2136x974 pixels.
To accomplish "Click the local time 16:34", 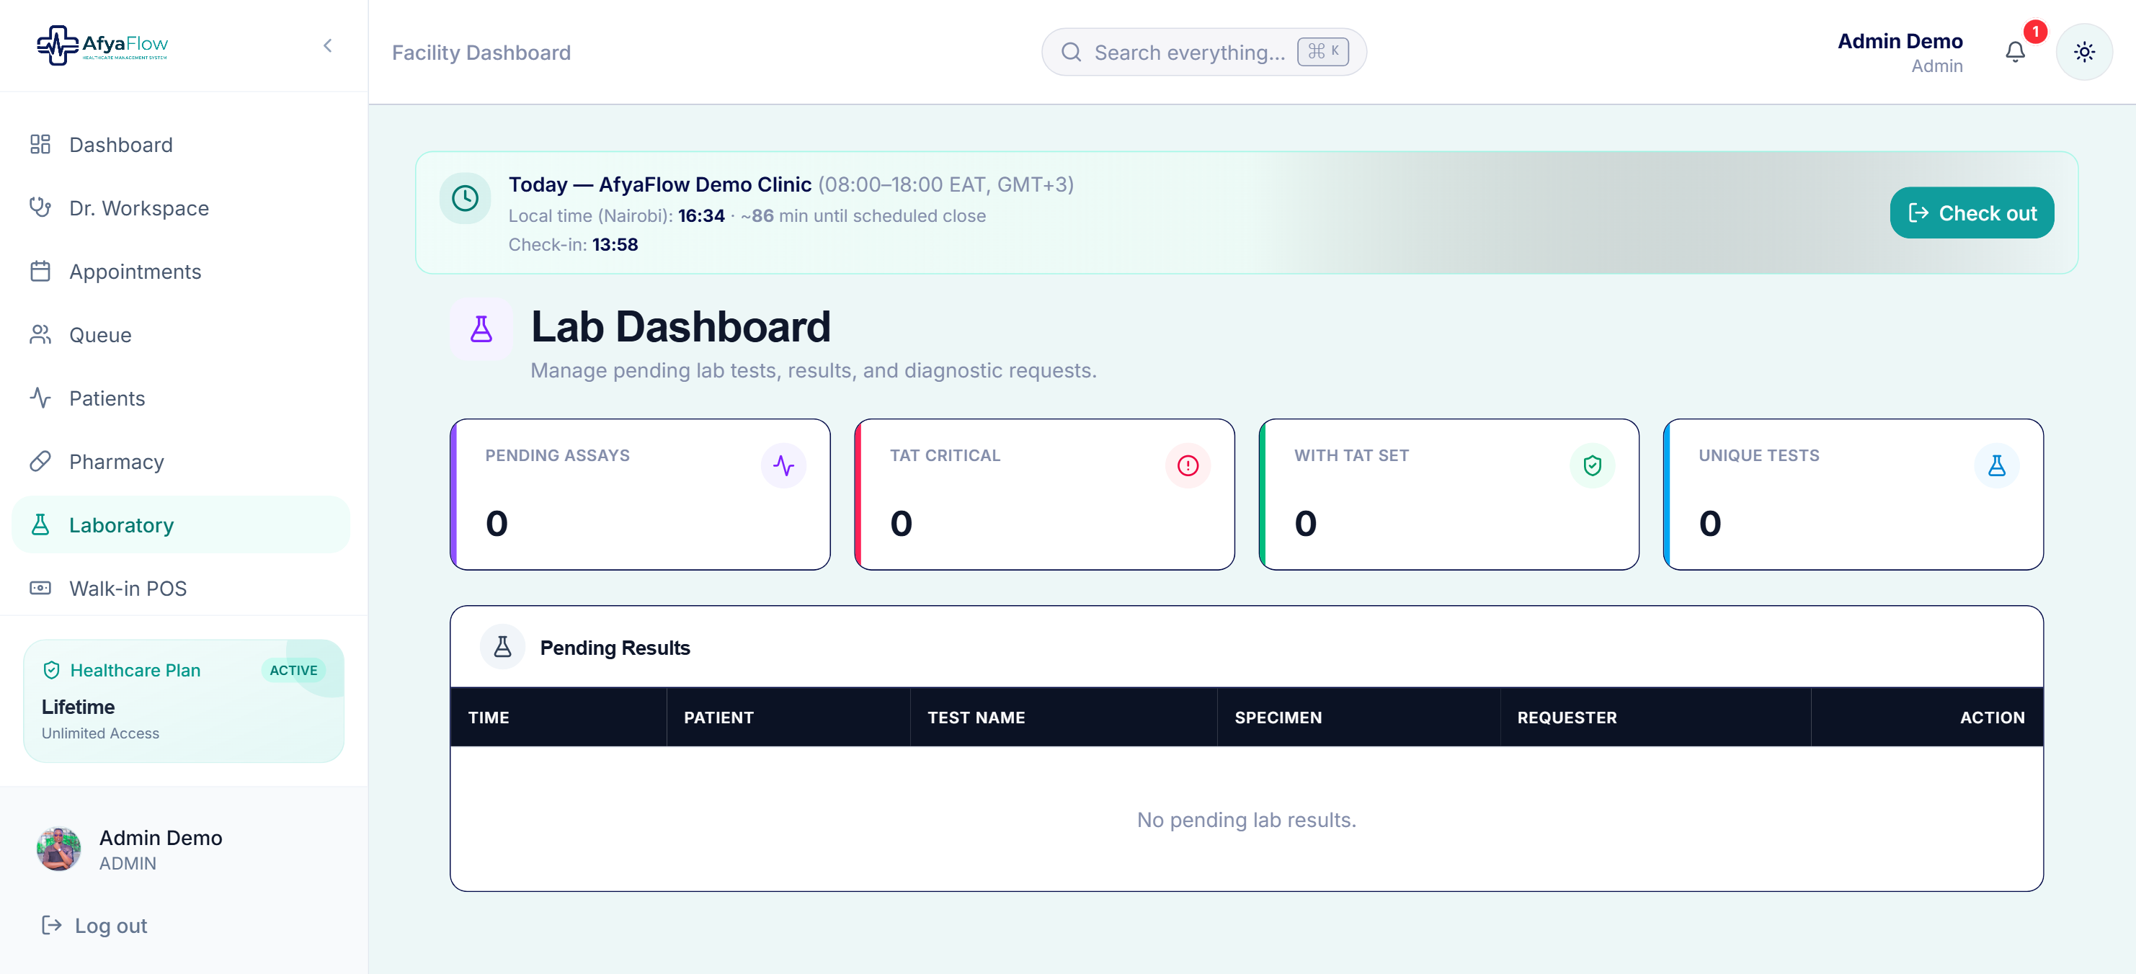I will pos(701,215).
